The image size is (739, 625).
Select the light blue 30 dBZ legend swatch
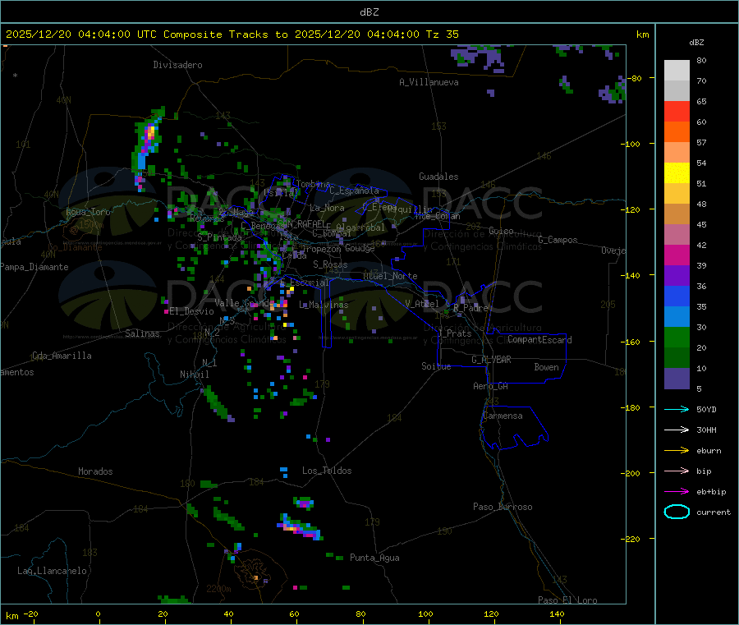677,317
